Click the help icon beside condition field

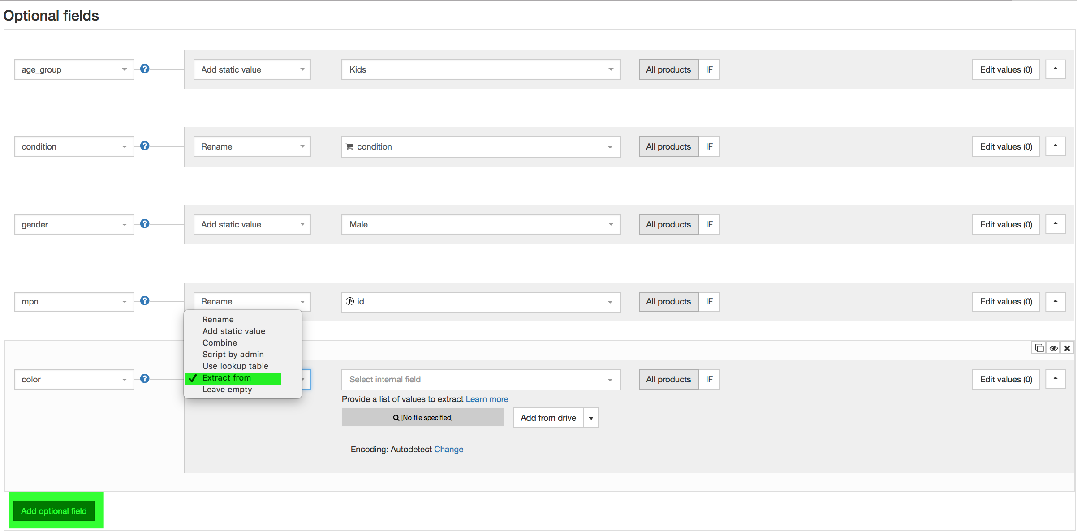[x=144, y=146]
